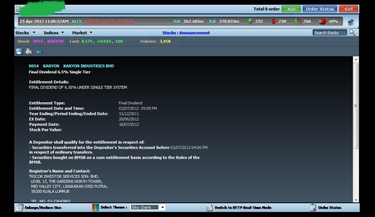Click the blue Order Status button at top
375x217 pixels.
[320, 9]
